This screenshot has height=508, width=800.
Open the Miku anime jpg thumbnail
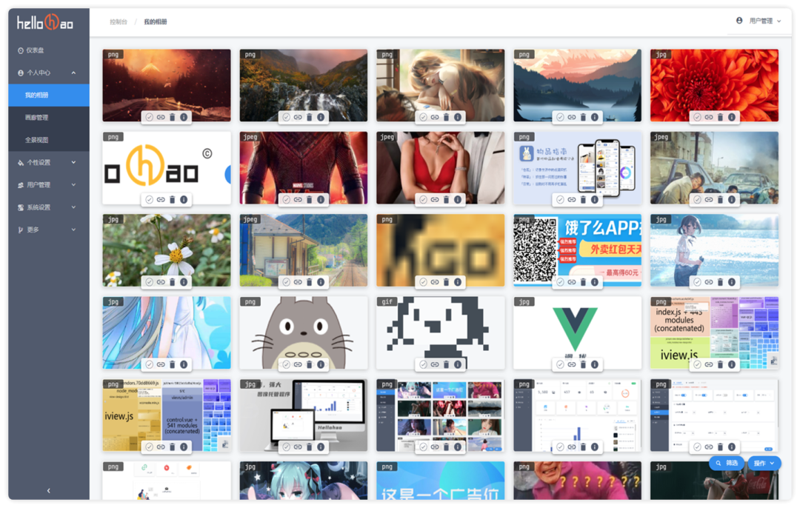[x=303, y=481]
